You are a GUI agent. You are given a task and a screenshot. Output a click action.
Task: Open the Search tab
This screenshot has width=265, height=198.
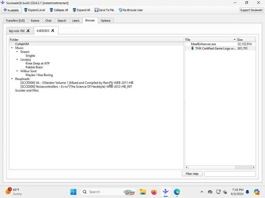62,21
